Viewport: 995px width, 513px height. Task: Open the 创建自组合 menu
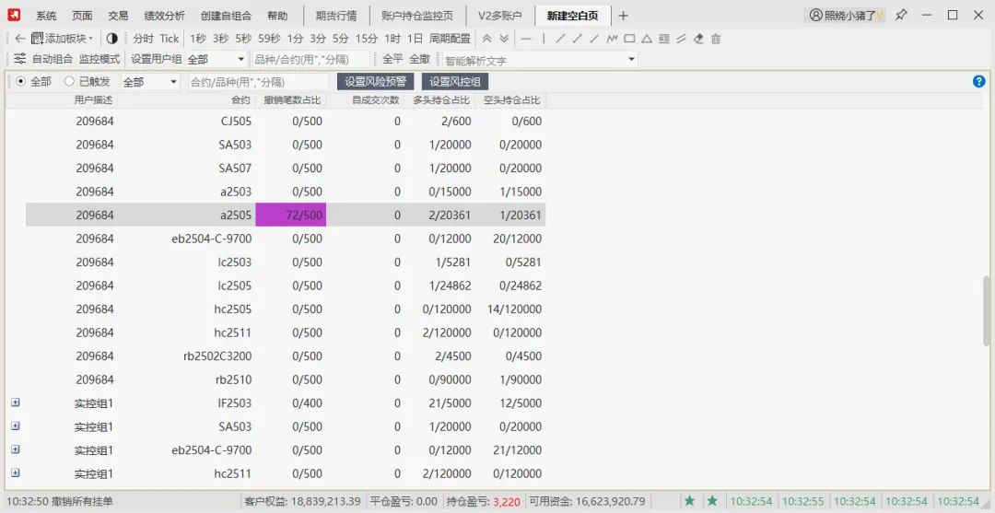(x=226, y=16)
